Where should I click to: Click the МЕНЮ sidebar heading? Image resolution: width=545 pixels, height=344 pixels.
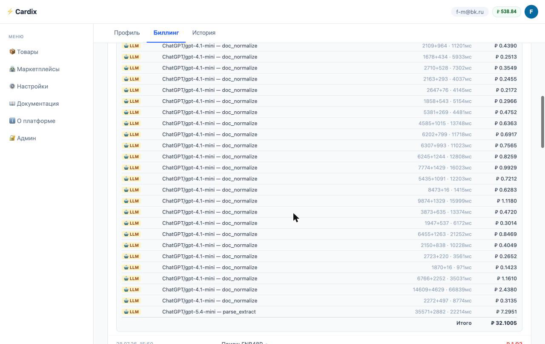16,37
